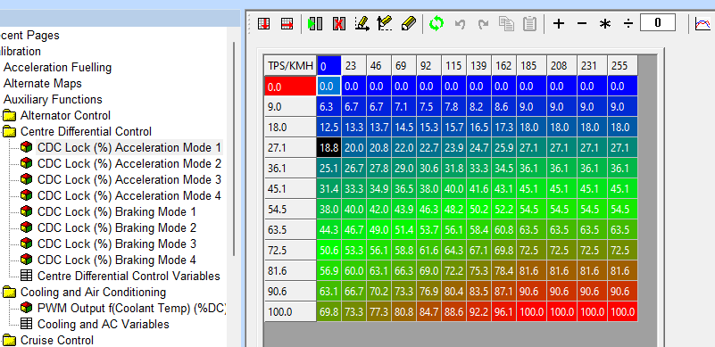Viewport: 715px width, 347px height.
Task: Click the insert column icon with green arrow
Action: click(x=316, y=23)
